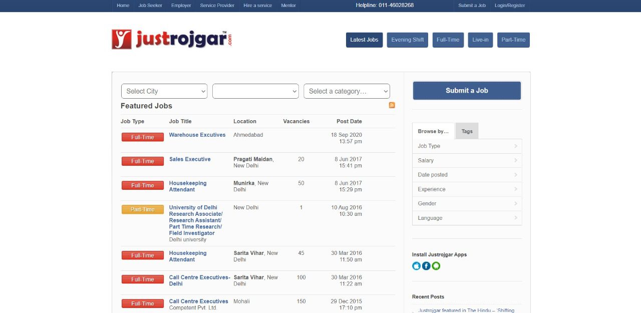Click the yellow Part-Time job type badge
The height and width of the screenshot is (313, 641).
click(143, 209)
